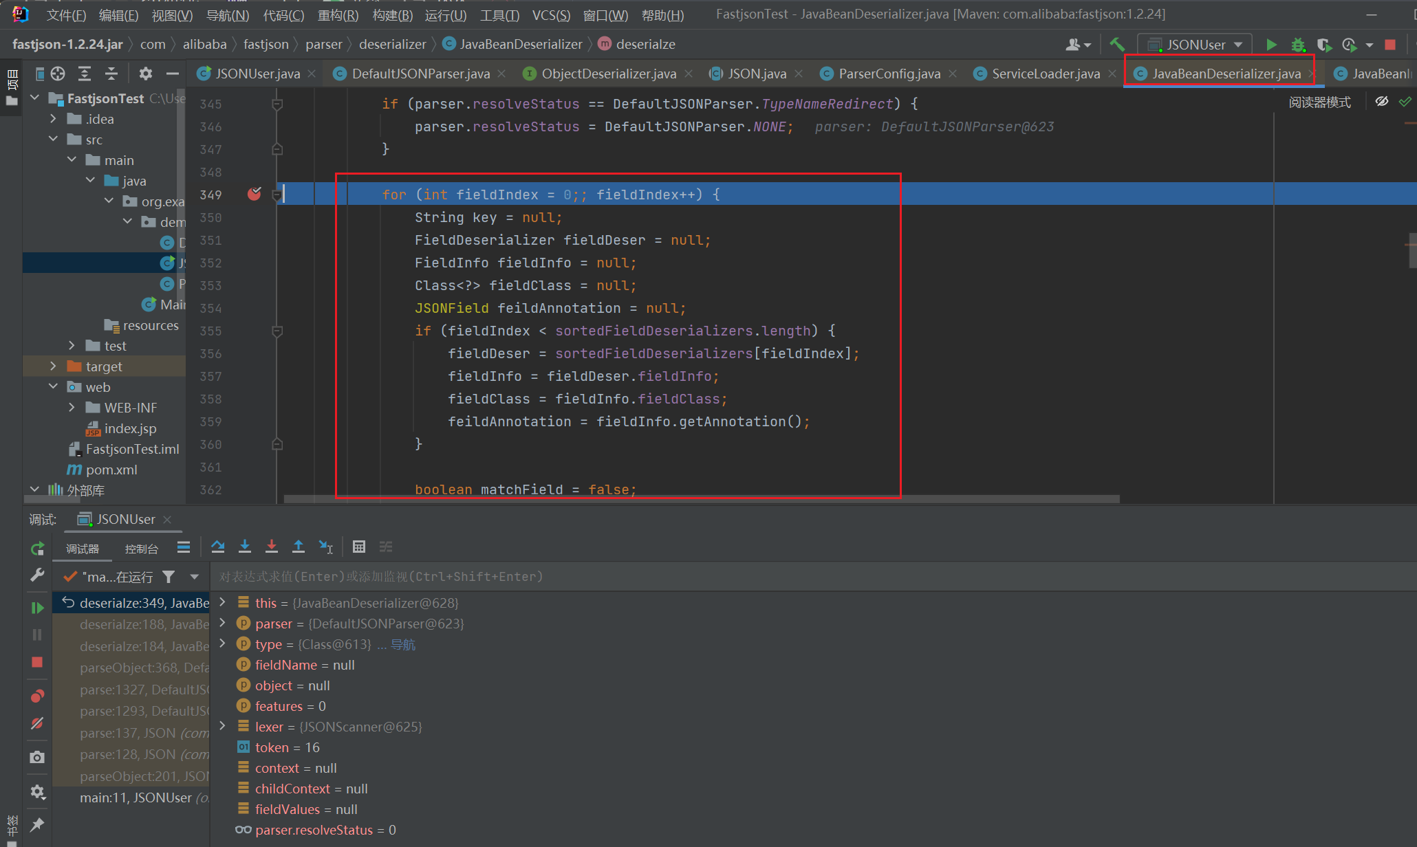The image size is (1417, 847).
Task: Toggle the breakpoint on line 349
Action: [x=254, y=195]
